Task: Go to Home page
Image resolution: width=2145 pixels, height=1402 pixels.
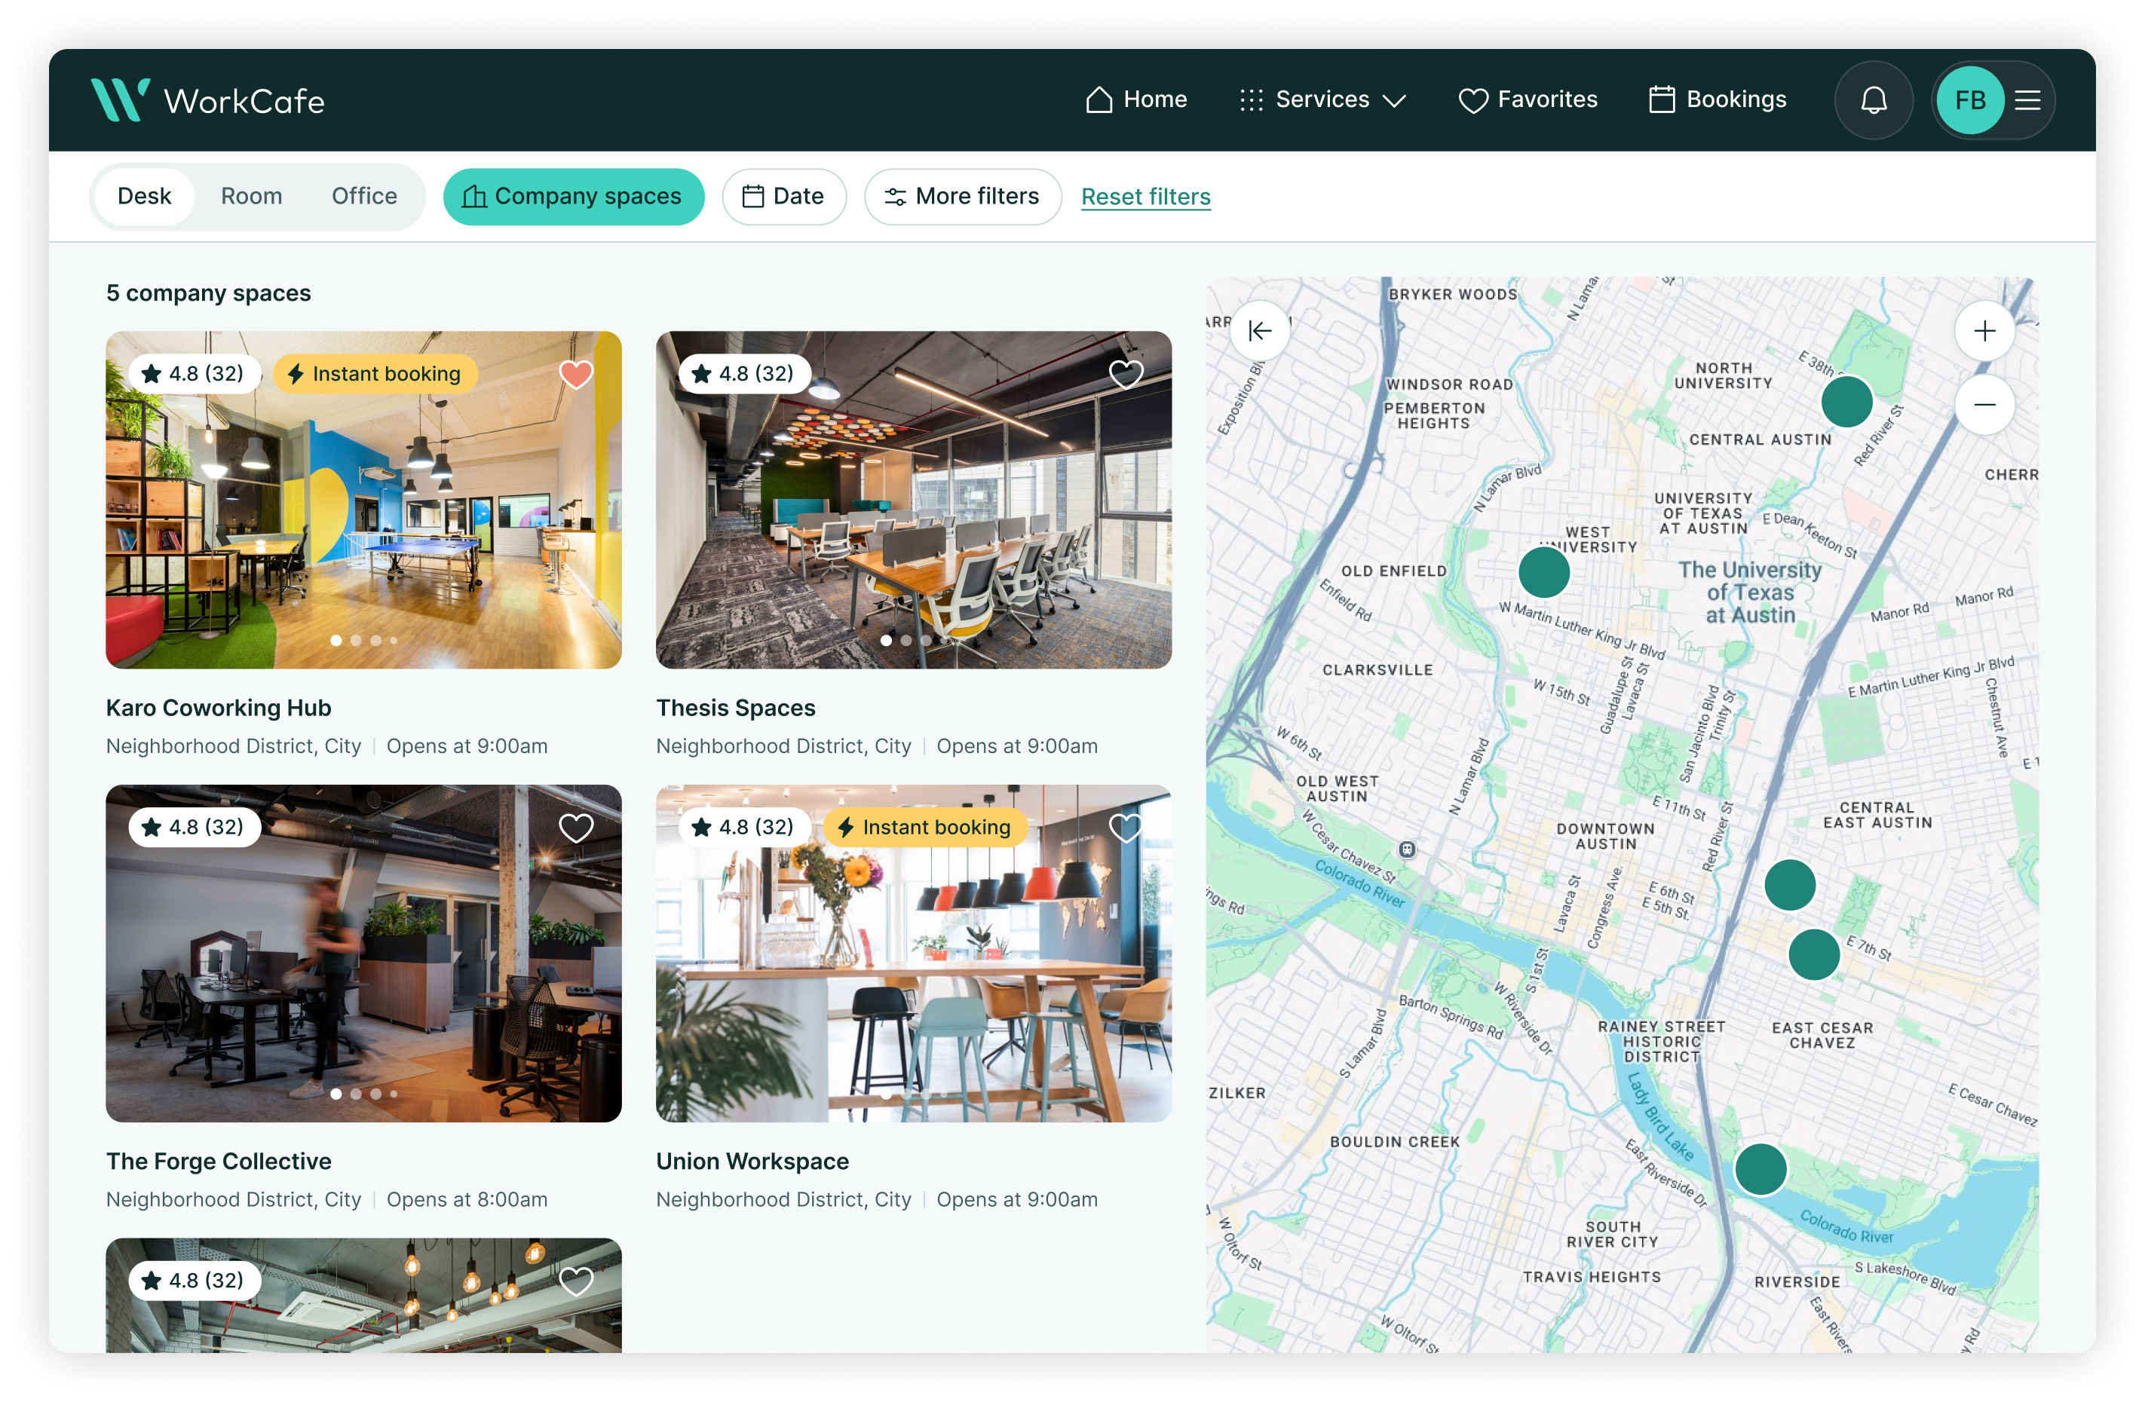Action: click(1135, 100)
